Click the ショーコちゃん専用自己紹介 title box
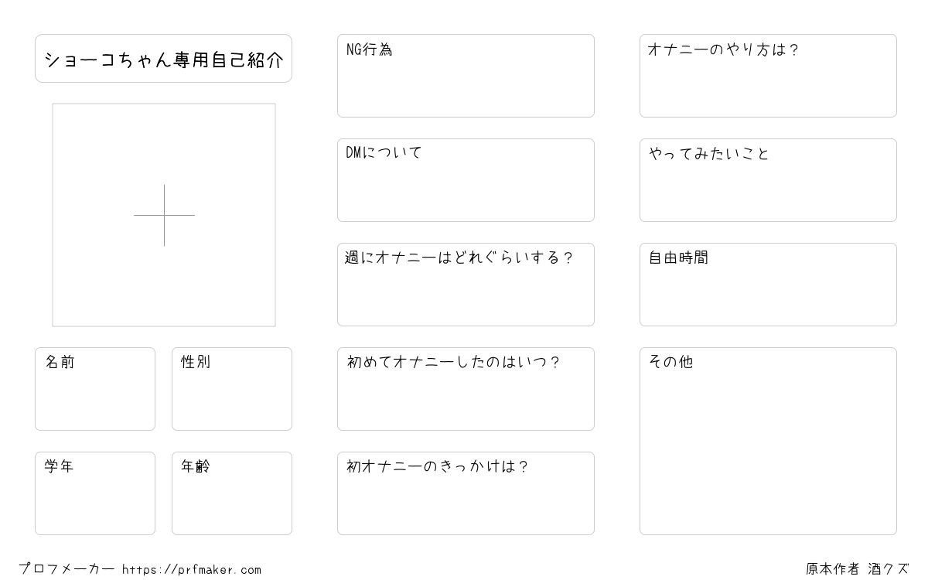 tap(163, 58)
